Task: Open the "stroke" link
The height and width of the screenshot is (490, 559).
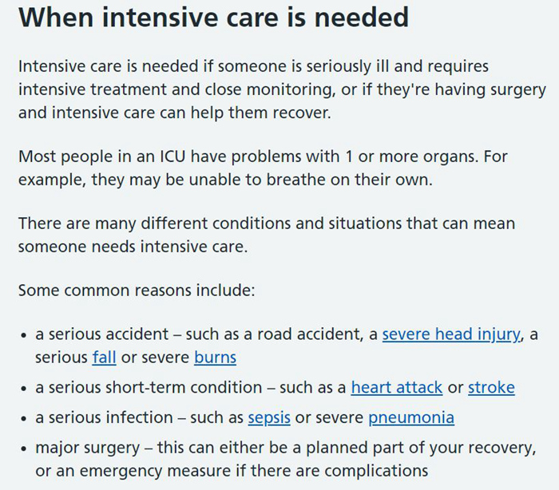Action: point(491,388)
